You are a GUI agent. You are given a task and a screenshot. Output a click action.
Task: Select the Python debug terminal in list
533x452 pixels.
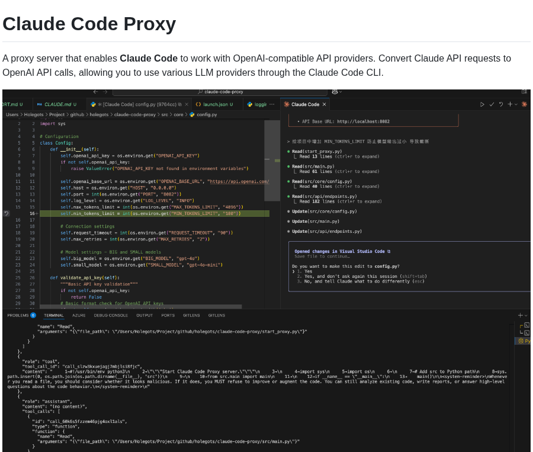(x=524, y=341)
